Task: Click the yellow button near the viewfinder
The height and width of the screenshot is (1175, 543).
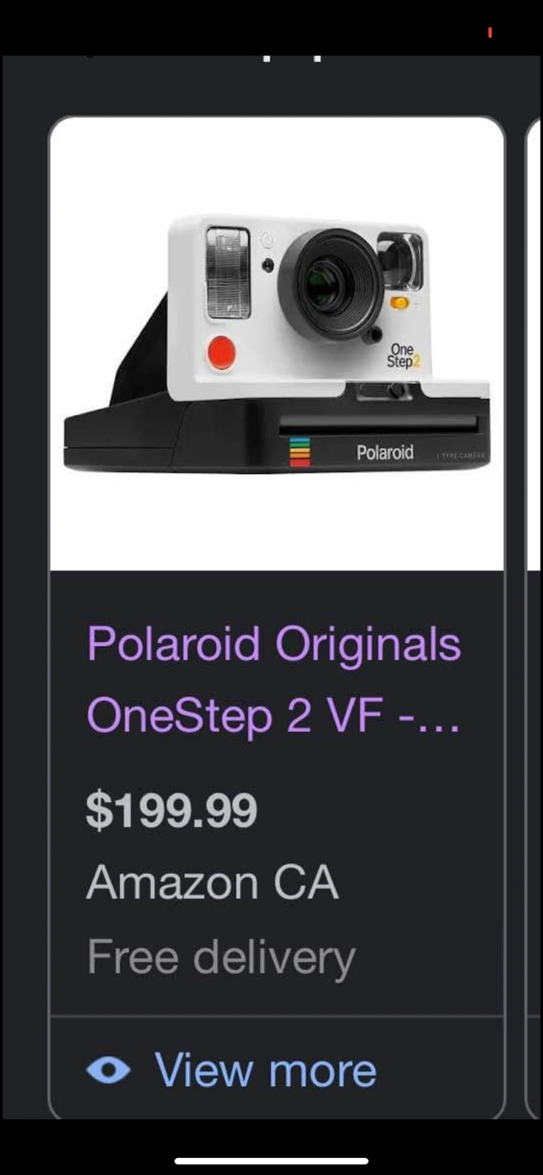Action: click(400, 303)
